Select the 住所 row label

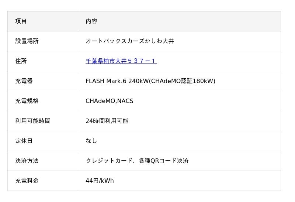click(21, 61)
